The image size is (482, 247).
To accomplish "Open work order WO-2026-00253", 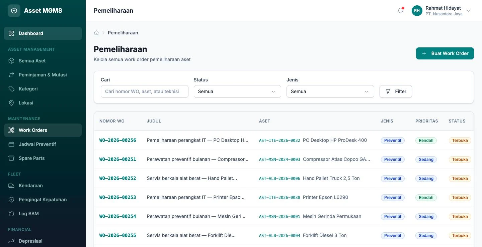I will pyautogui.click(x=118, y=197).
